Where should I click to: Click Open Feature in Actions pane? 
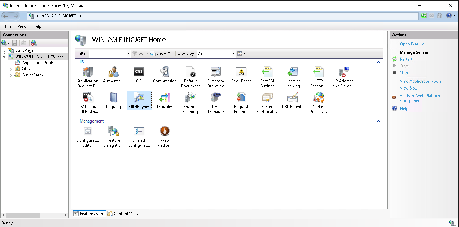coord(412,44)
